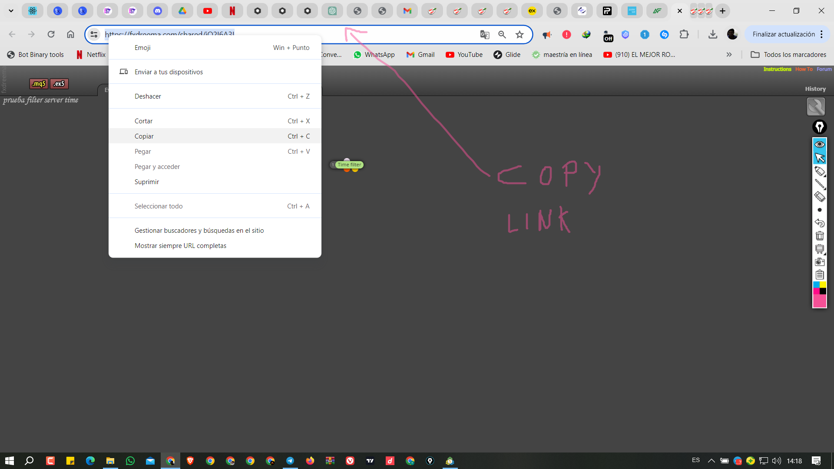Pick the cyan color swatch

pyautogui.click(x=816, y=285)
